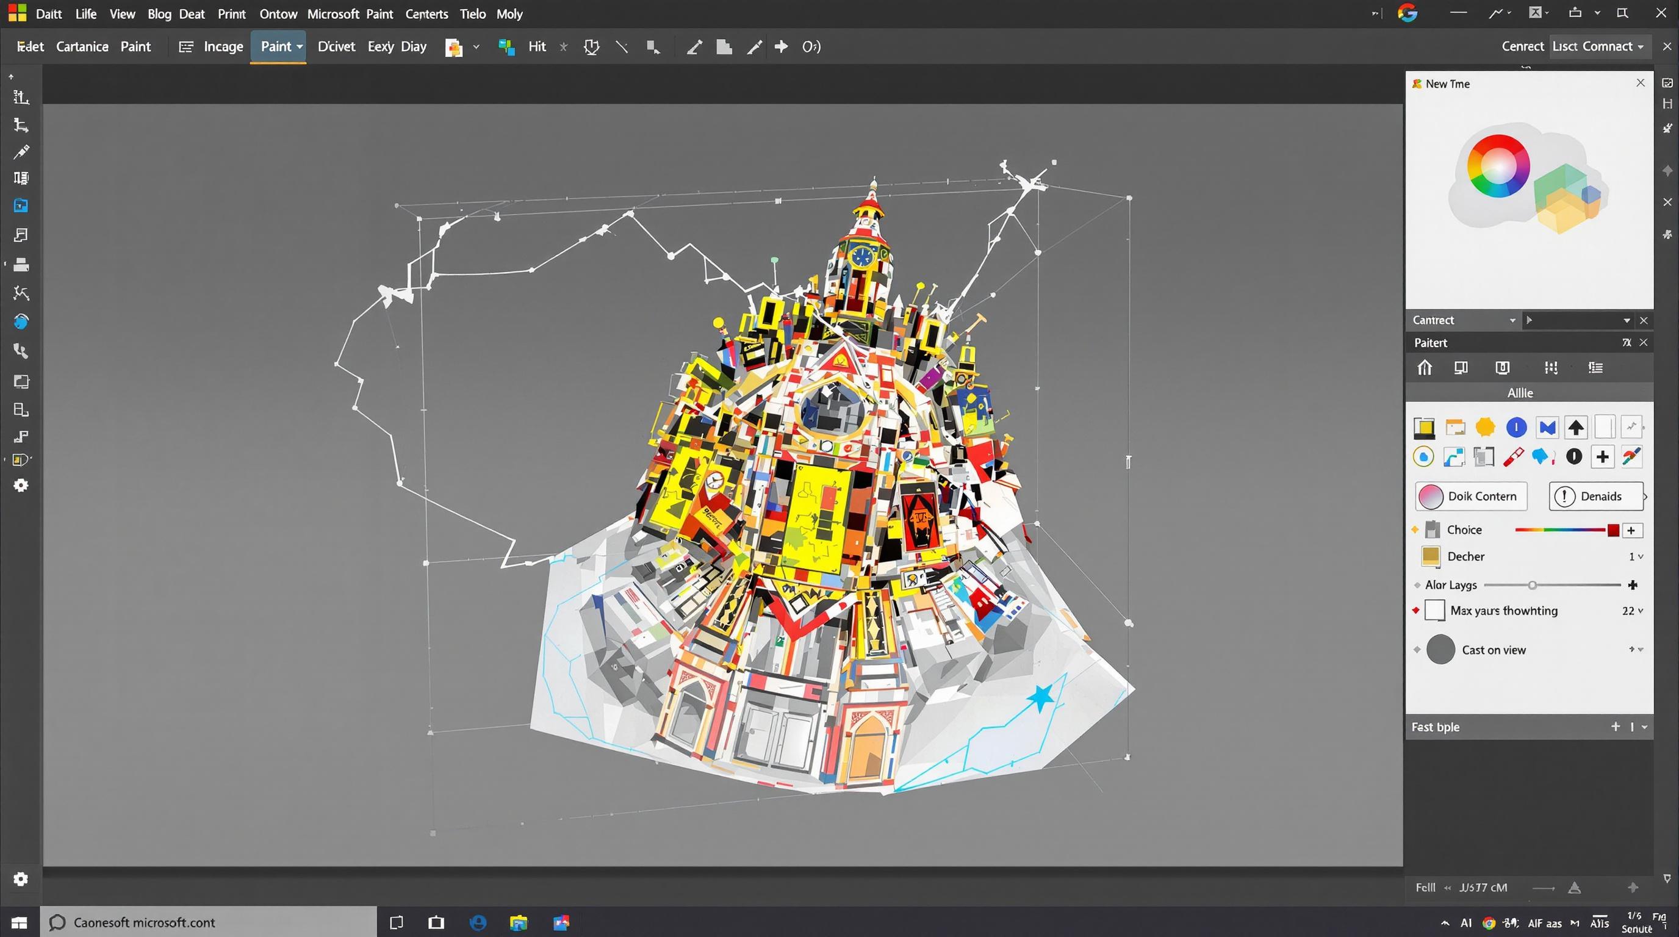Enable the Alor Laygs option diamond toggle
This screenshot has width=1679, height=937.
click(1416, 584)
